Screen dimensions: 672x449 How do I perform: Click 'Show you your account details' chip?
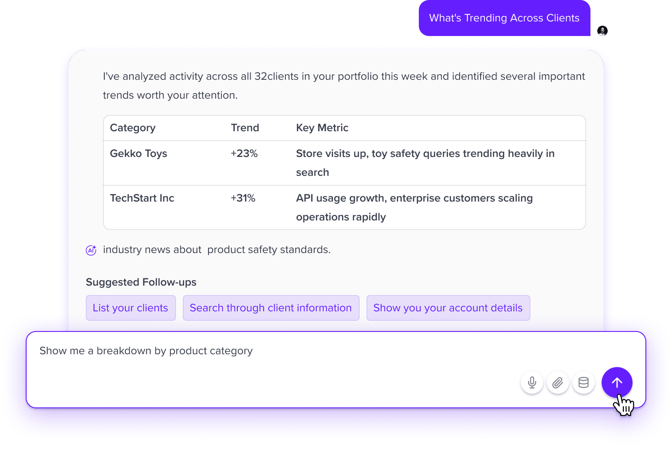pos(448,307)
